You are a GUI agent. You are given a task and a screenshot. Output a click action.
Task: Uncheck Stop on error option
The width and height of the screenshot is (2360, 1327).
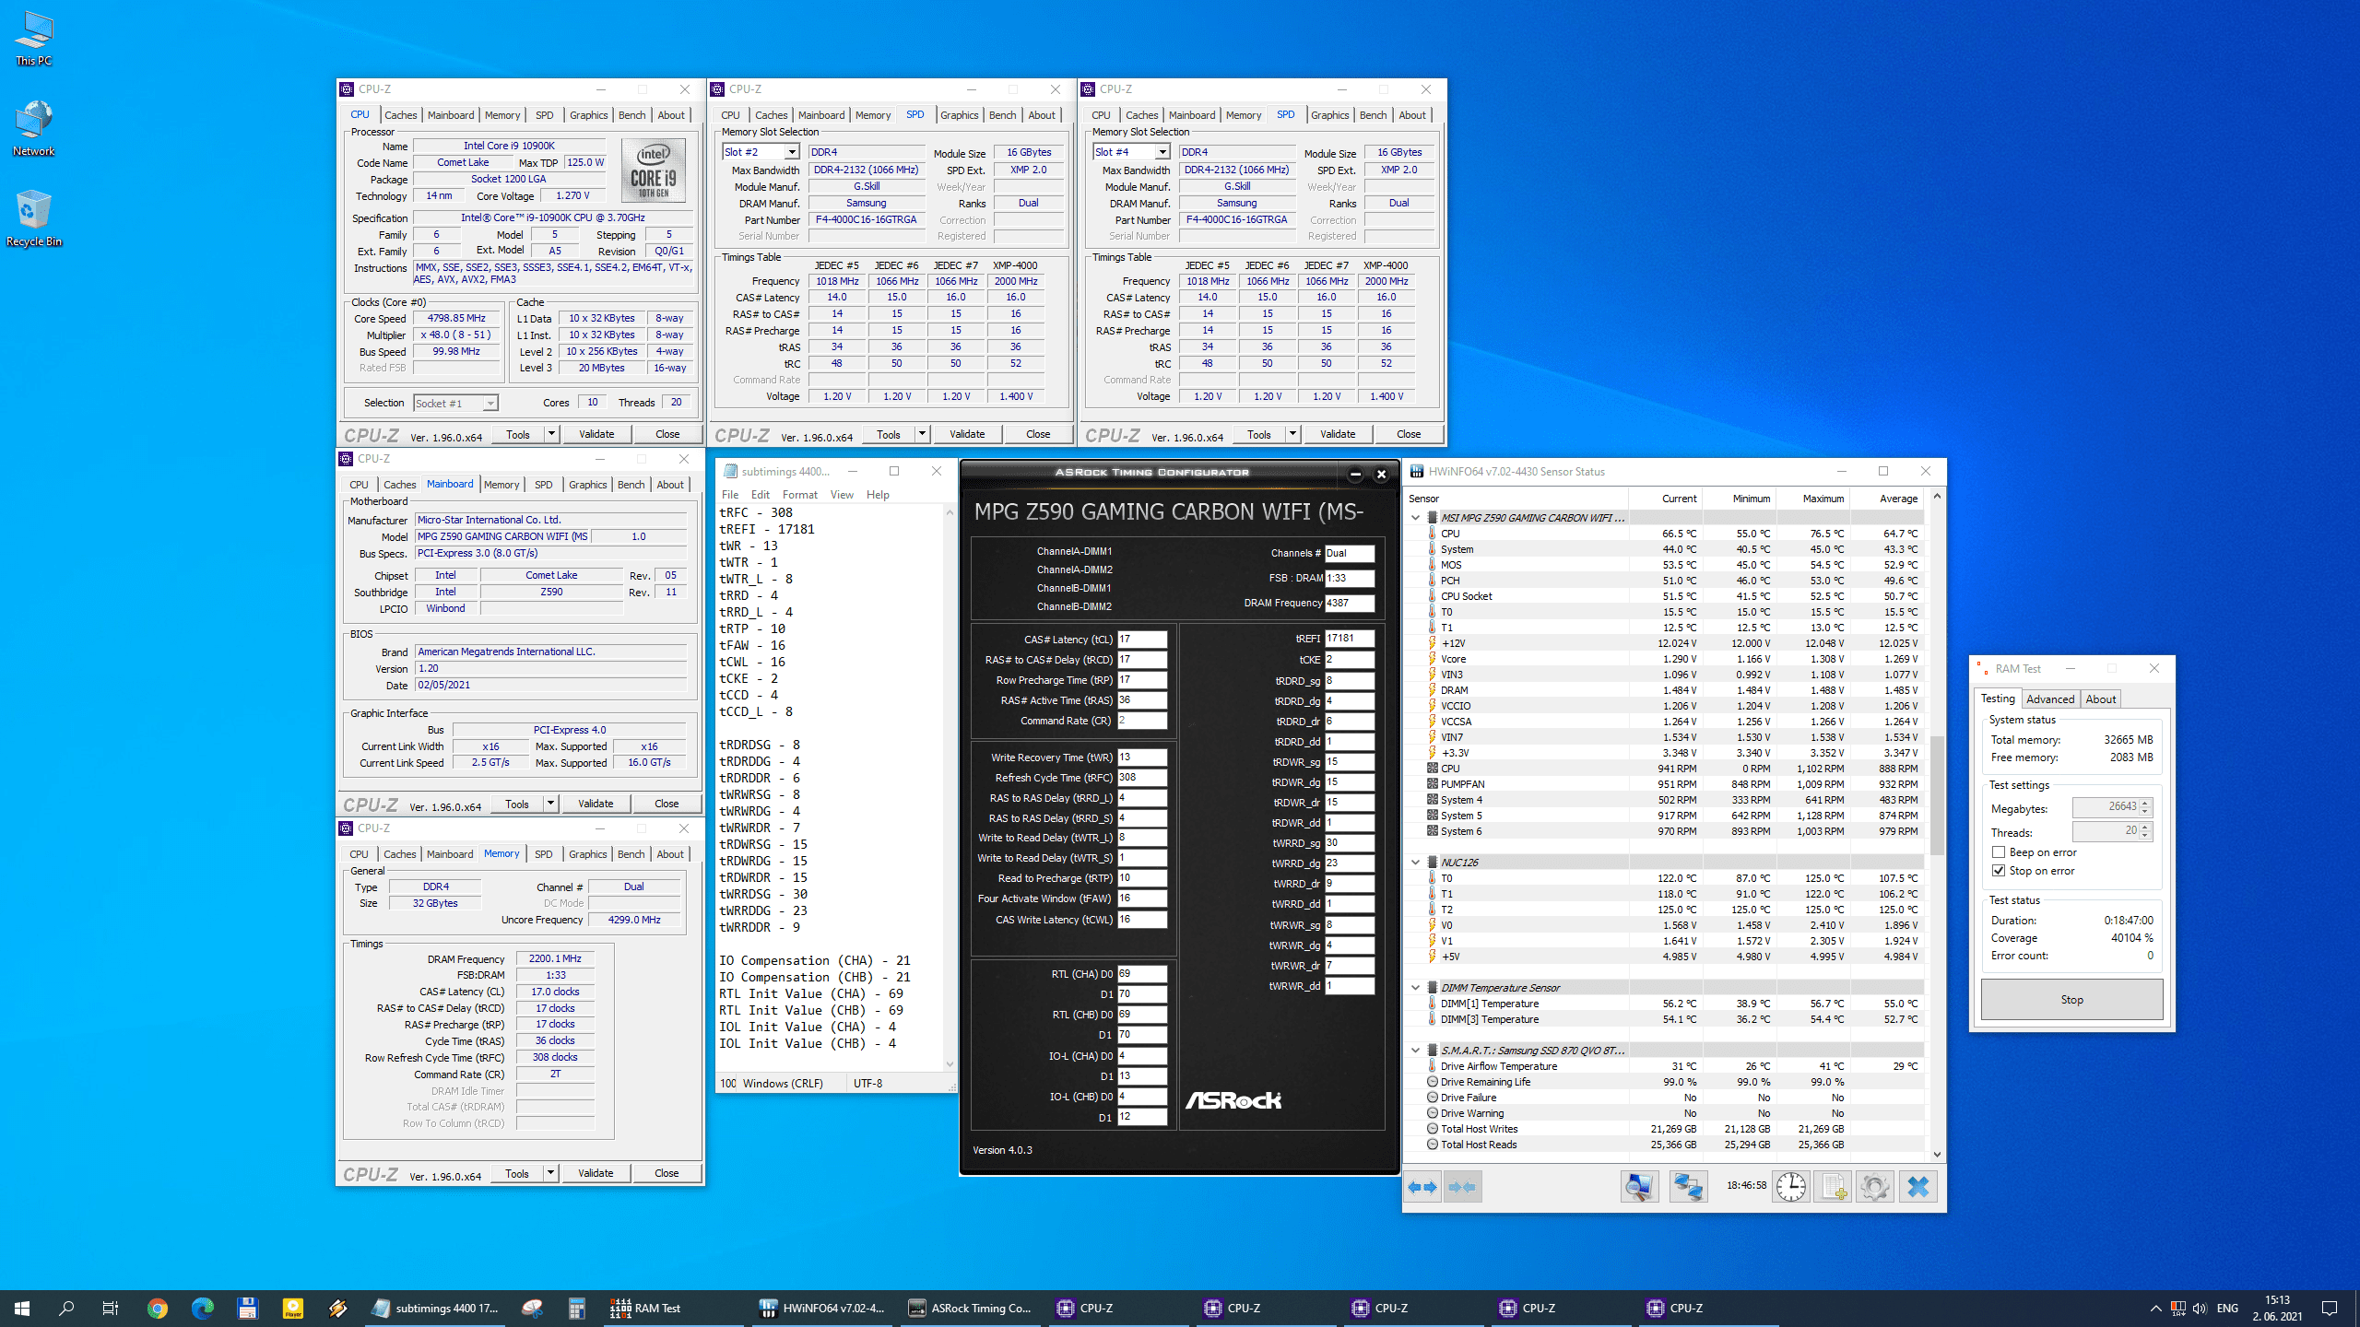tap(1999, 871)
